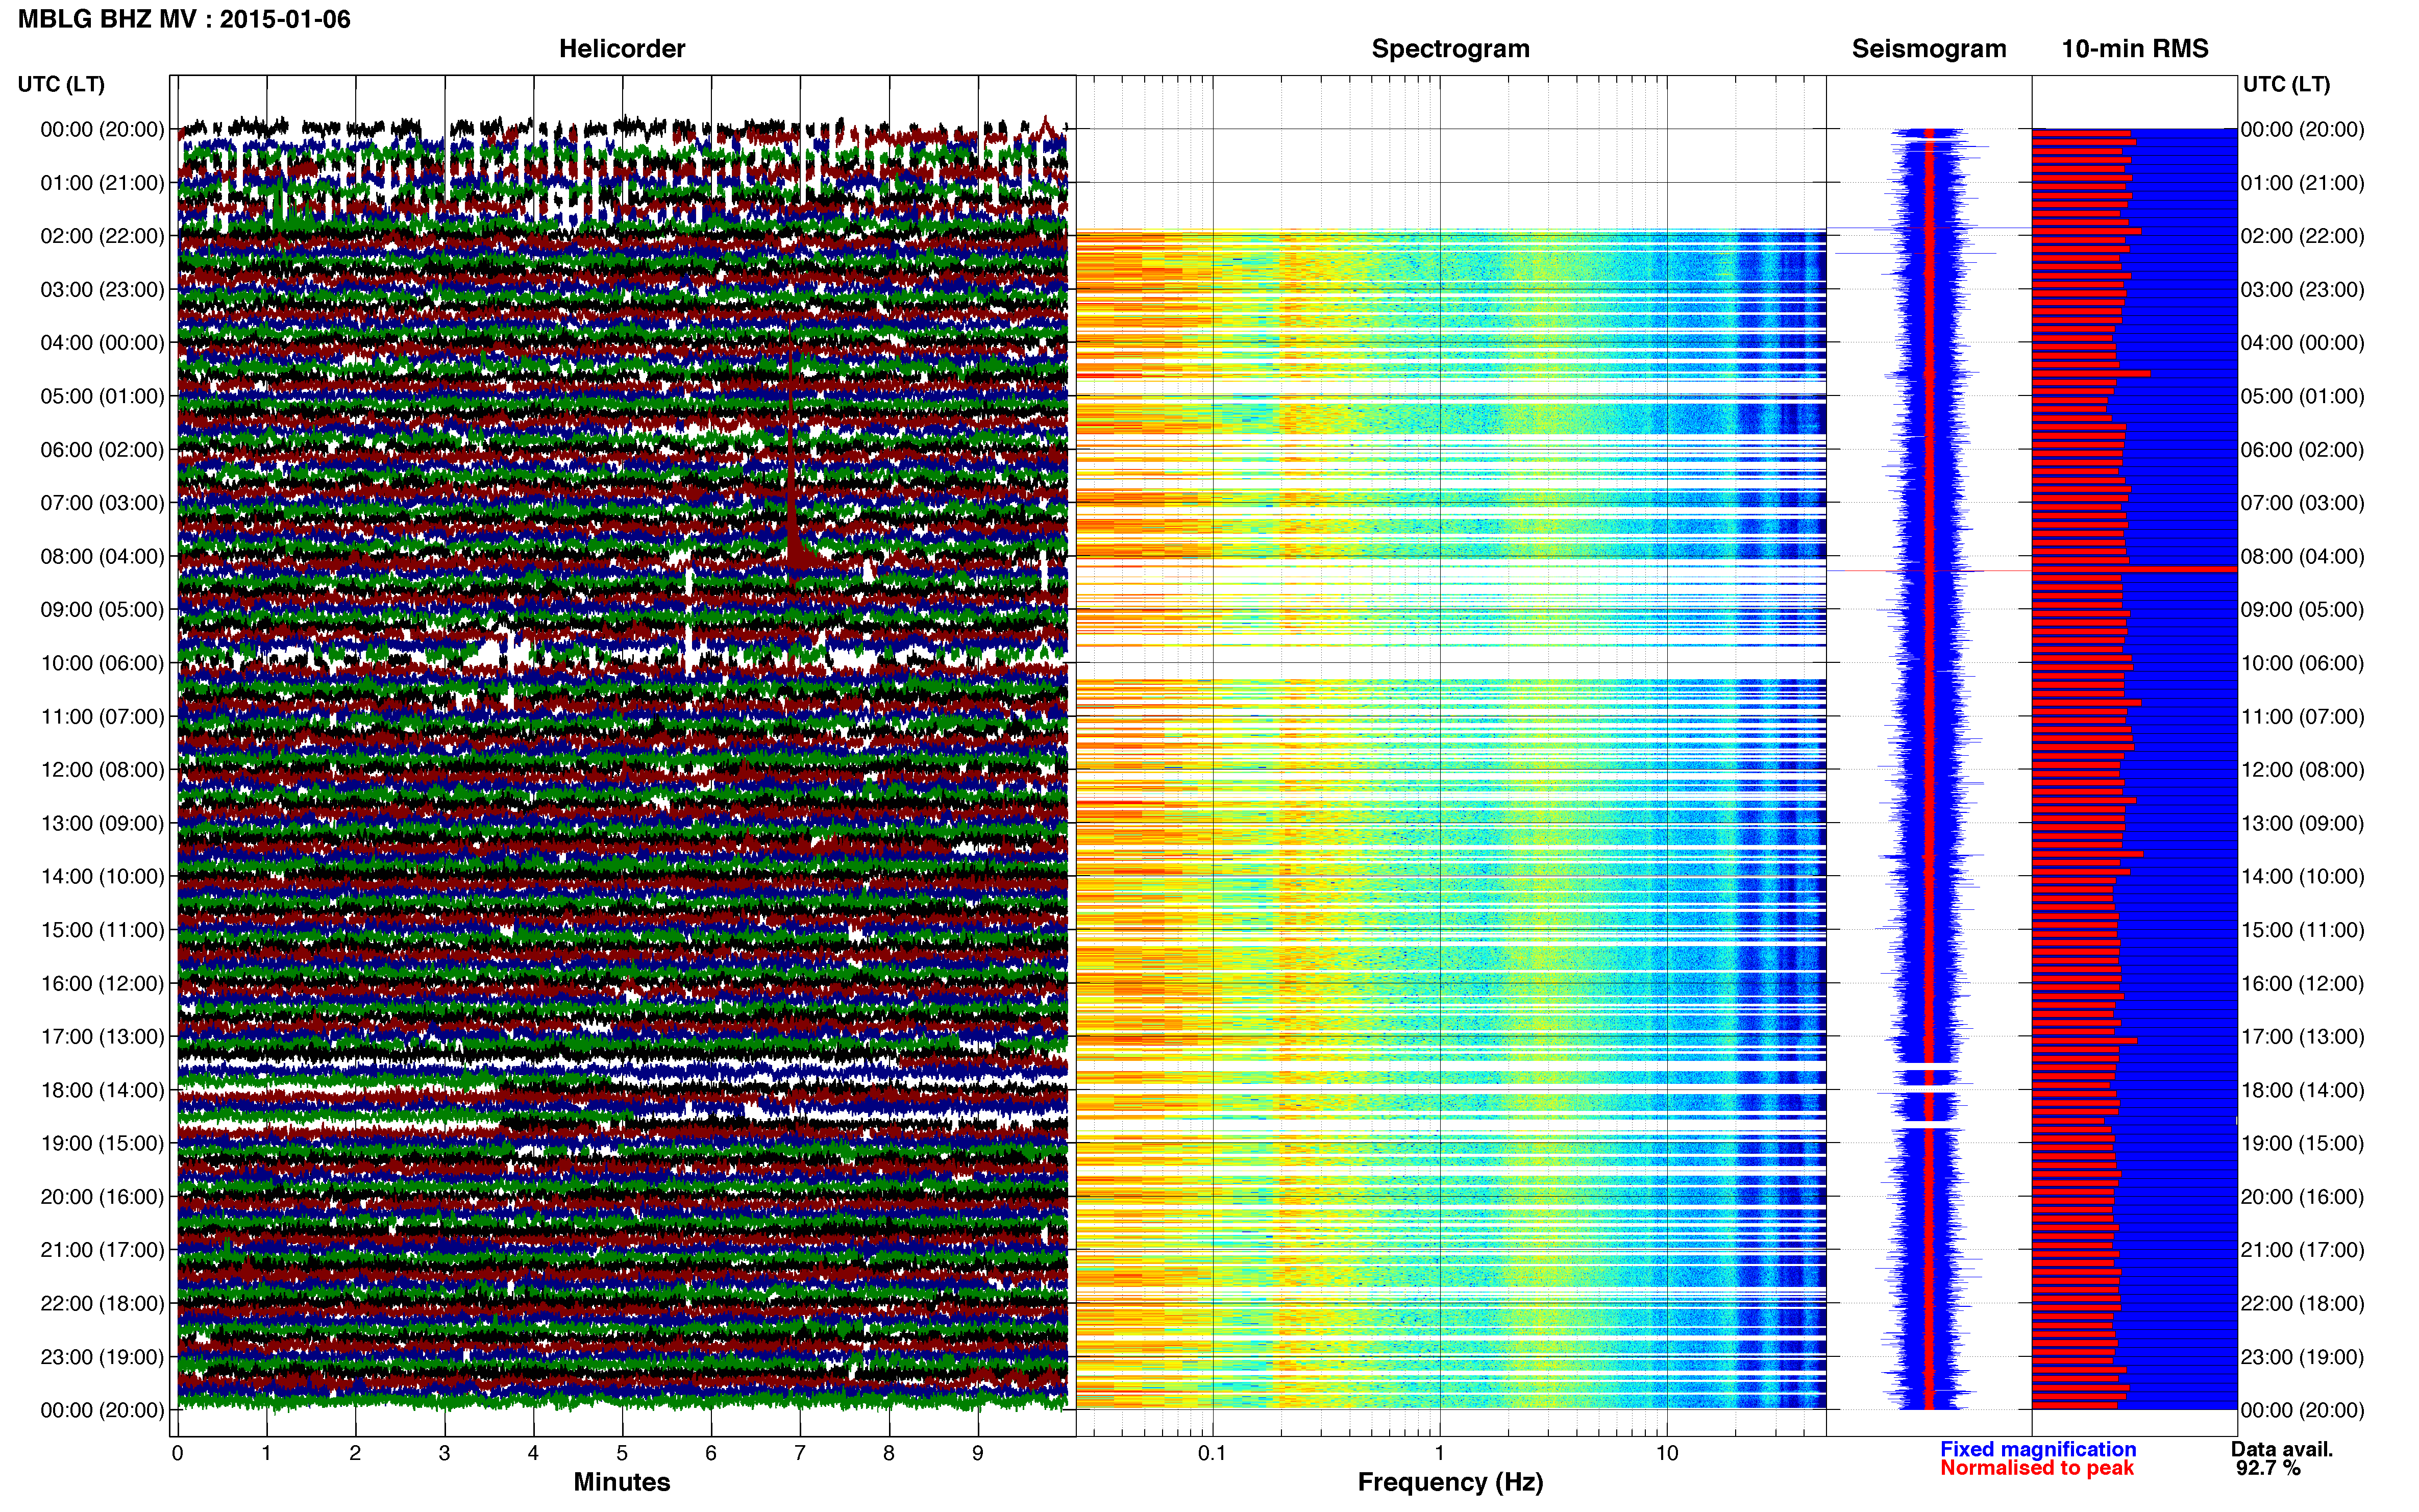Click the left-axis '02:00 (22:00)' time label
Screen dimensions: 2419x1512
pyautogui.click(x=102, y=236)
